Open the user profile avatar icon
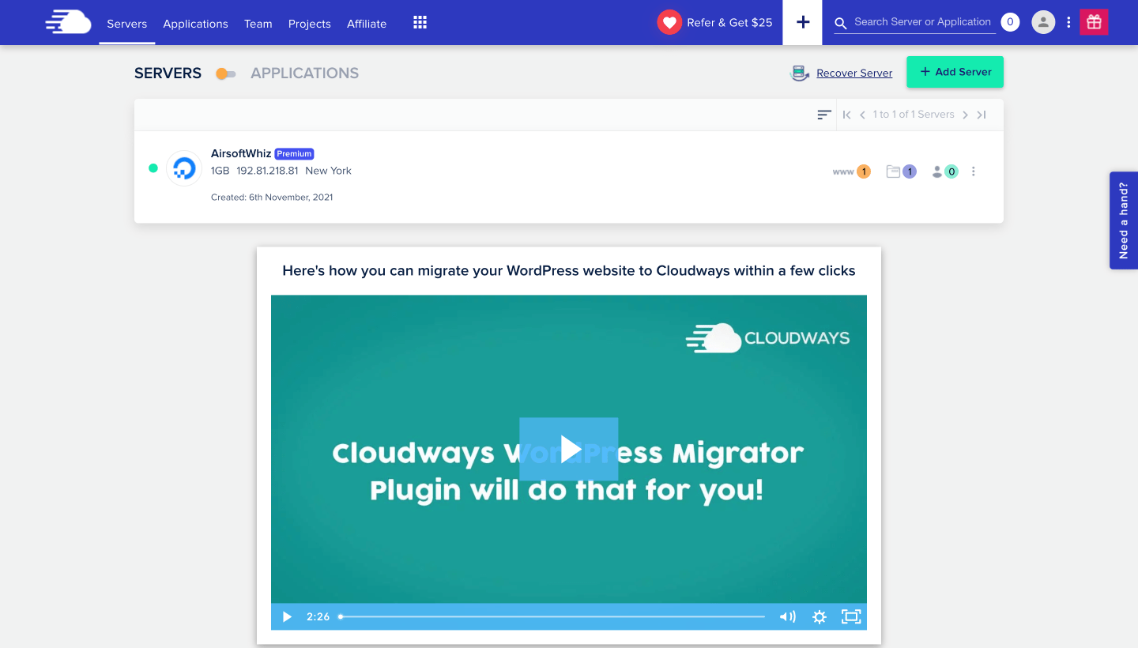Screen dimensions: 1138x648 tap(1043, 22)
